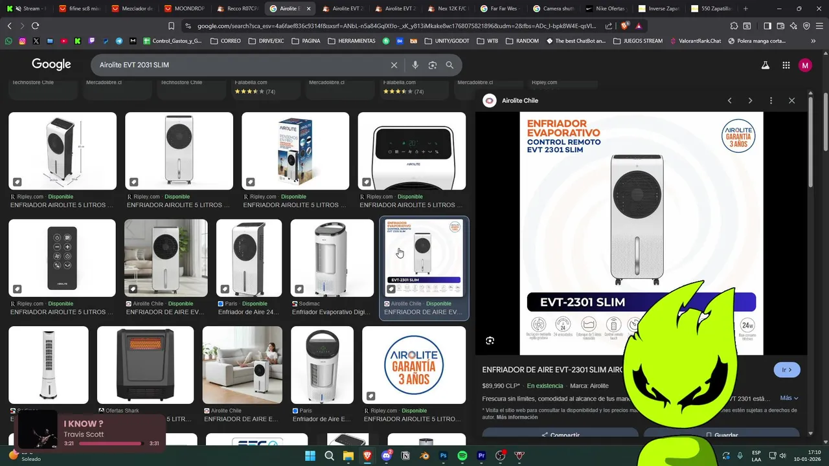The height and width of the screenshot is (466, 829).
Task: Open a new browser tab
Action: 745,8
